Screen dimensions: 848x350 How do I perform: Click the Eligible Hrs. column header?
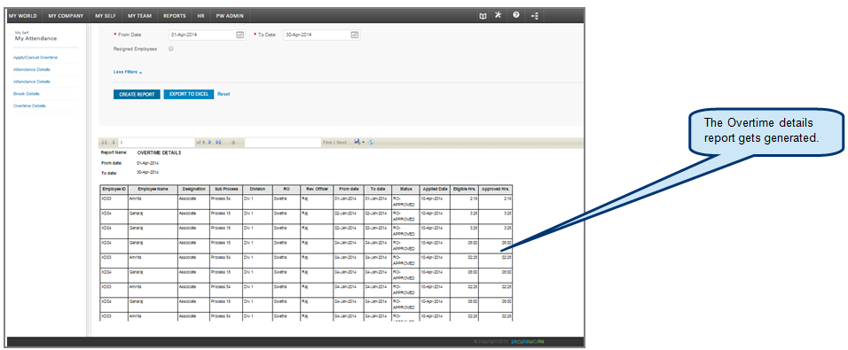tap(465, 189)
